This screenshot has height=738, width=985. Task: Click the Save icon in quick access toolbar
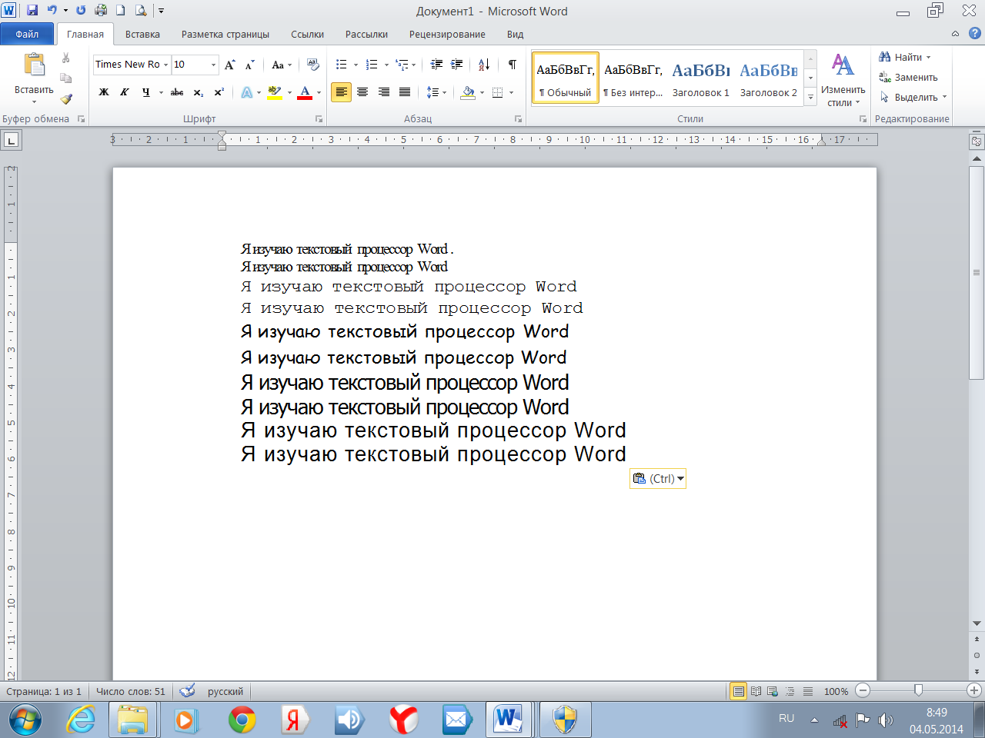click(32, 11)
